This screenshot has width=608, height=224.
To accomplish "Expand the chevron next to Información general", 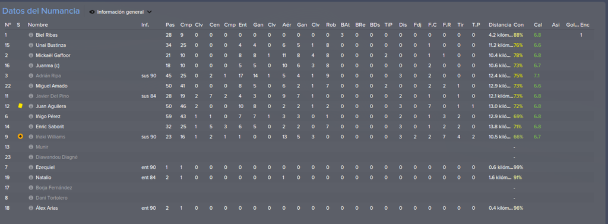I will tap(149, 12).
